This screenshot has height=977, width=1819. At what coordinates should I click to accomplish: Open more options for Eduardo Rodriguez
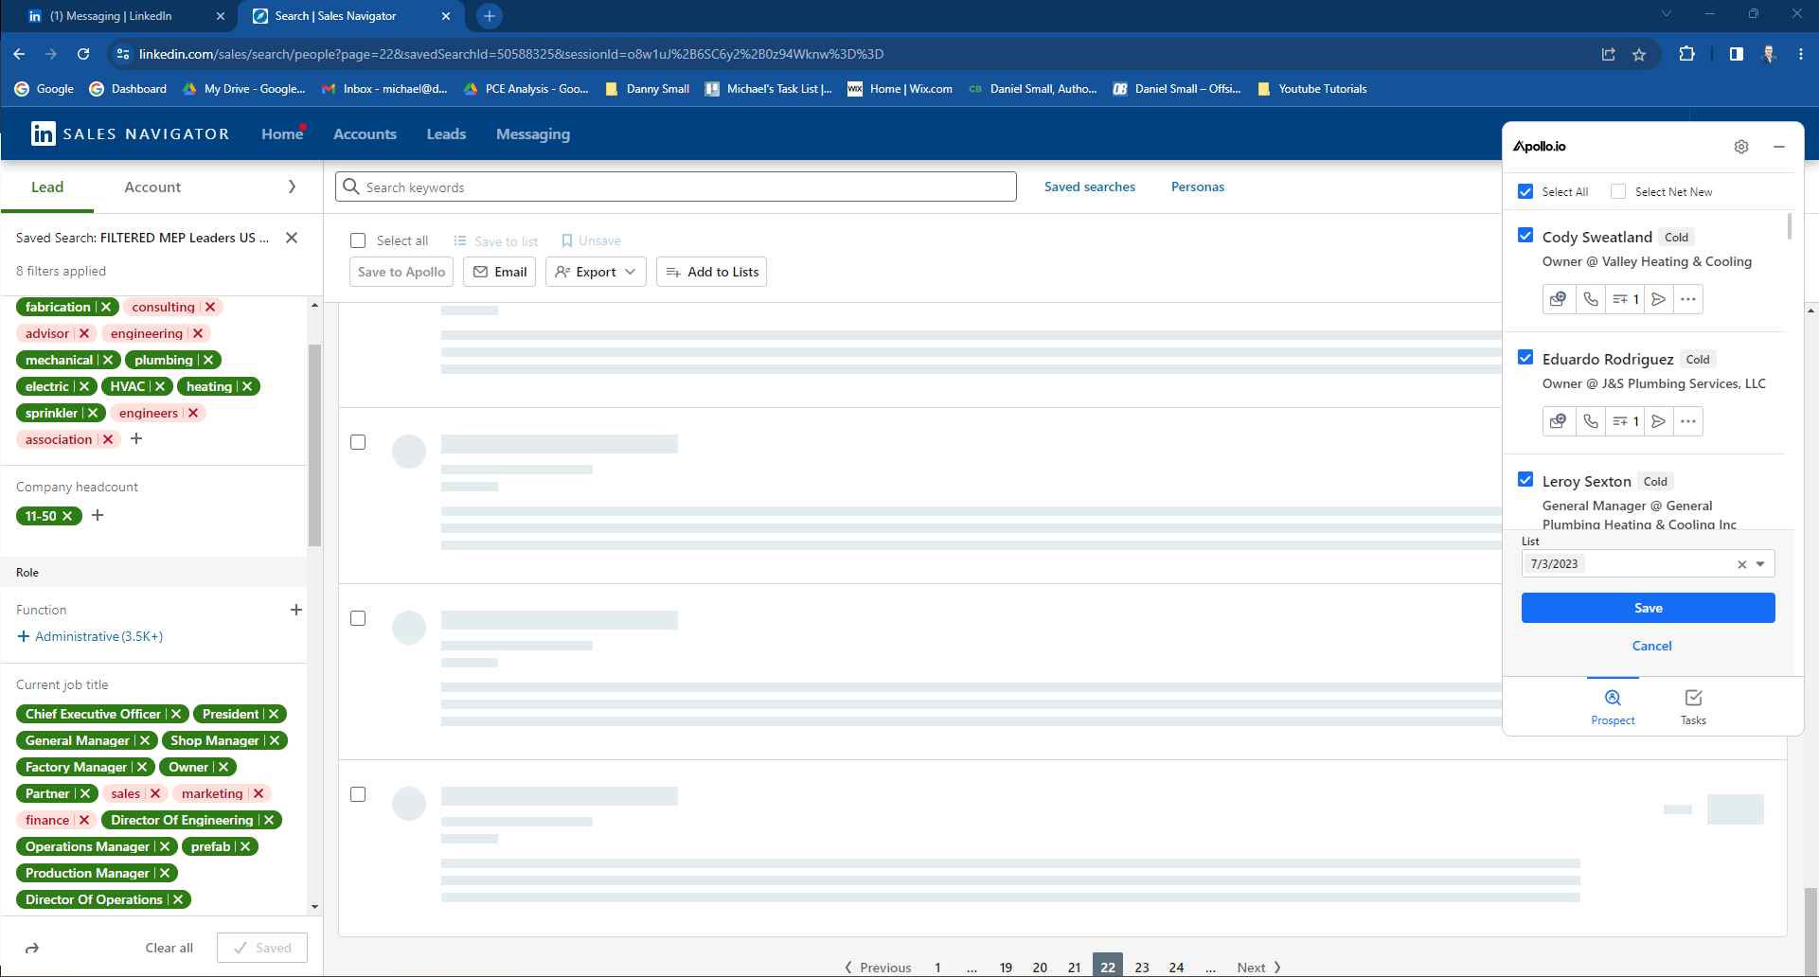[1688, 421]
